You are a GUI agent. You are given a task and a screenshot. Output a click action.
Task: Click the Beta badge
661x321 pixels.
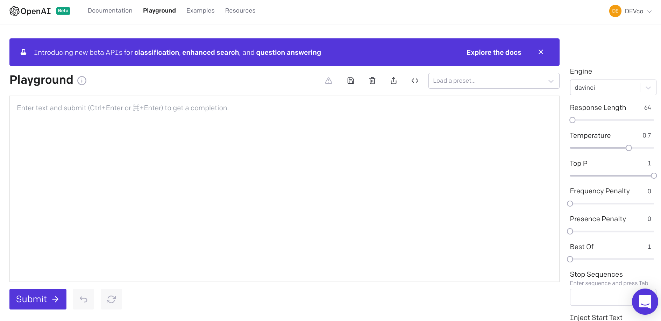pos(63,11)
